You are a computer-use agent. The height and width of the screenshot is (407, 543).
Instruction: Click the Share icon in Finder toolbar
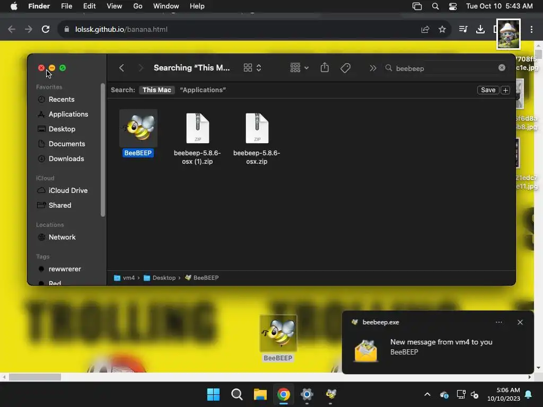(325, 67)
